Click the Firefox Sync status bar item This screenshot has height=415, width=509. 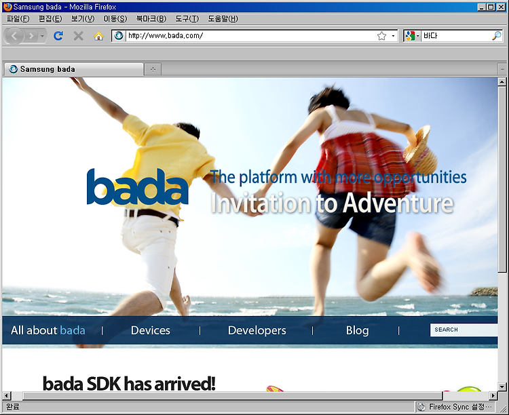click(455, 407)
